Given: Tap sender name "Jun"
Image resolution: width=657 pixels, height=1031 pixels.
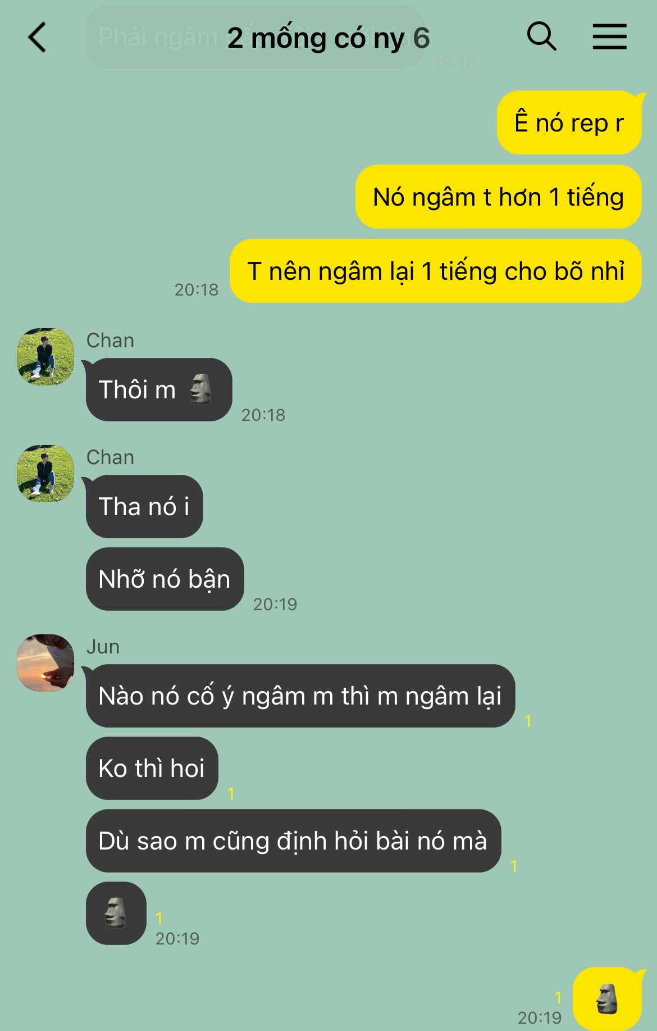Looking at the screenshot, I should (x=103, y=647).
